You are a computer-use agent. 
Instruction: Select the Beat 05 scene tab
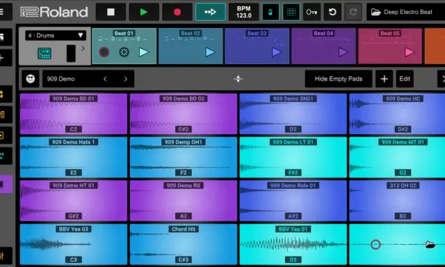tap(389, 33)
